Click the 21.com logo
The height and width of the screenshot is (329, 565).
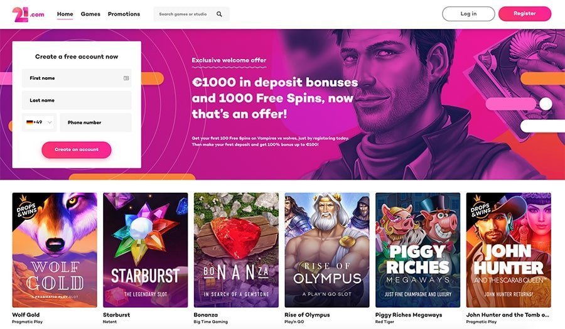pos(28,14)
